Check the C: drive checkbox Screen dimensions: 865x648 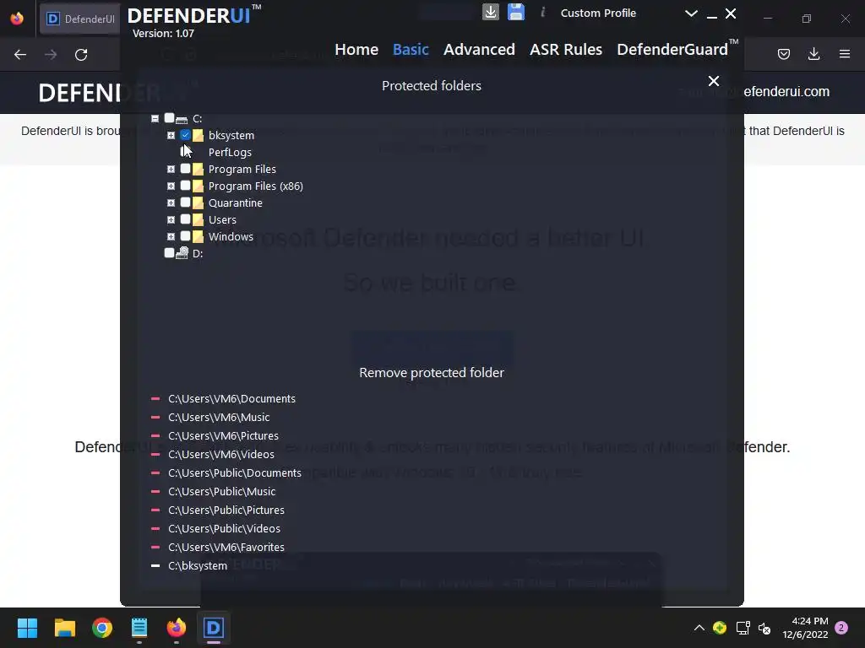[169, 118]
